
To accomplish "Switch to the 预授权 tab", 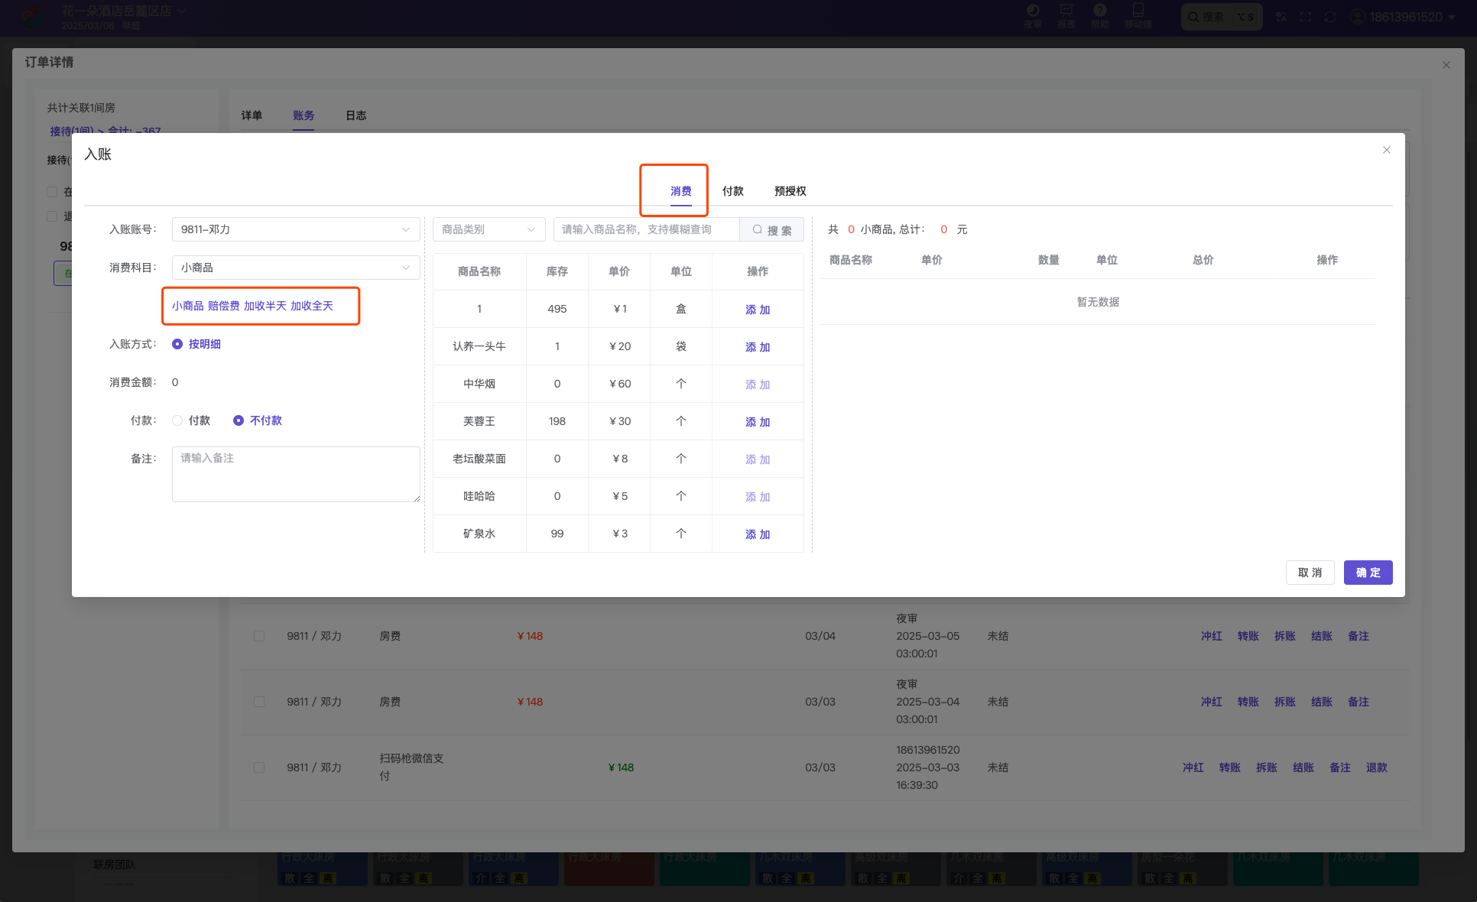I will point(790,191).
